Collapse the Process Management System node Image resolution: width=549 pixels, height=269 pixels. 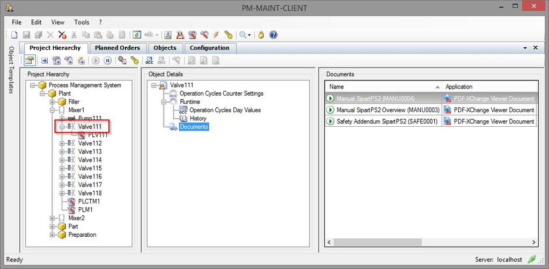point(33,85)
